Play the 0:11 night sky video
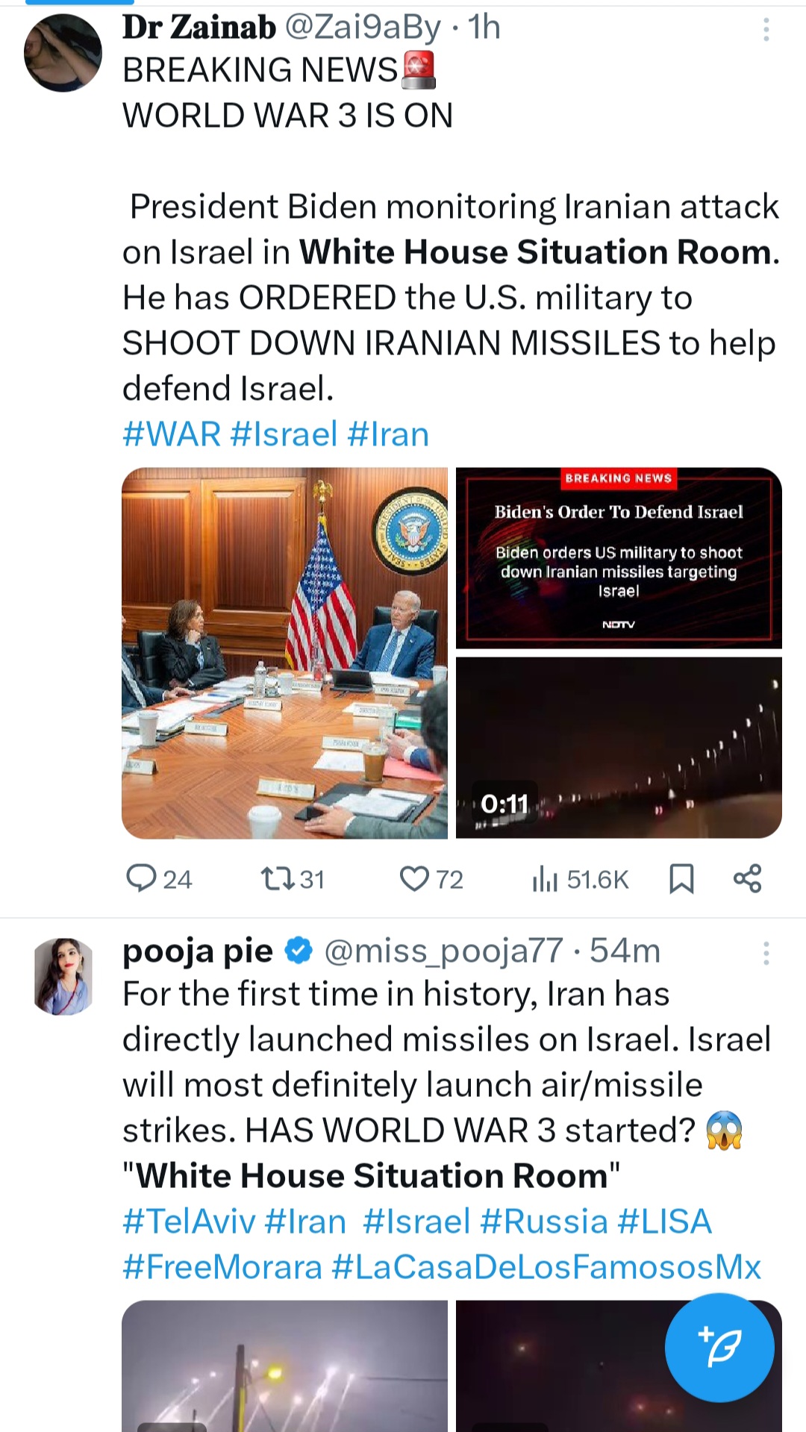The height and width of the screenshot is (1432, 806). click(619, 748)
